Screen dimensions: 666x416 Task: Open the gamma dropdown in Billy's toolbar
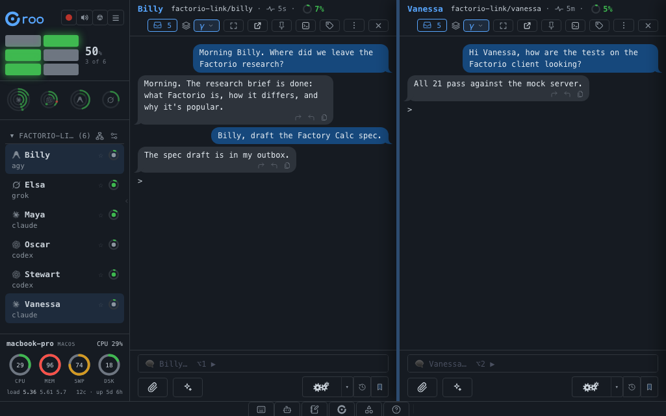pos(207,25)
